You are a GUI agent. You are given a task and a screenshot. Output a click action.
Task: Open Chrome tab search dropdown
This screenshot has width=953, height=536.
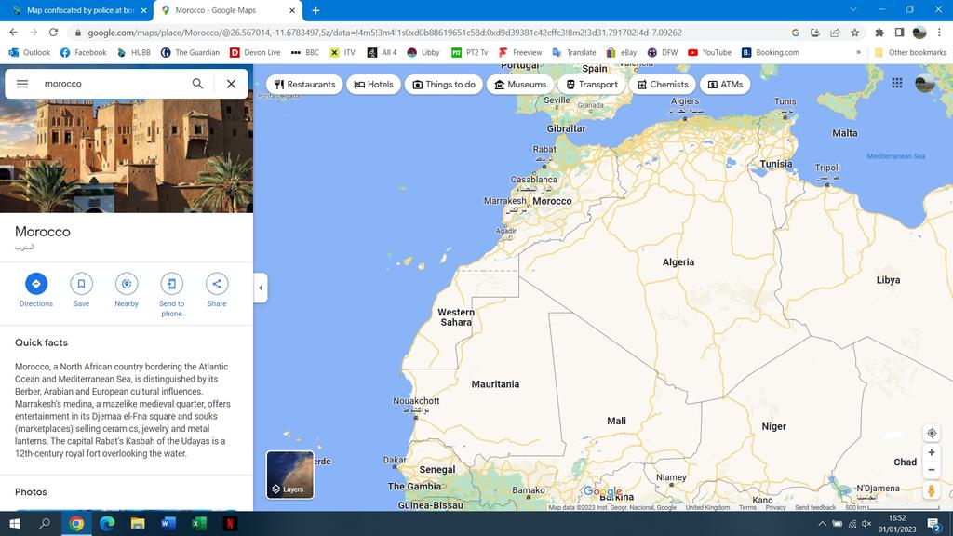tap(853, 9)
